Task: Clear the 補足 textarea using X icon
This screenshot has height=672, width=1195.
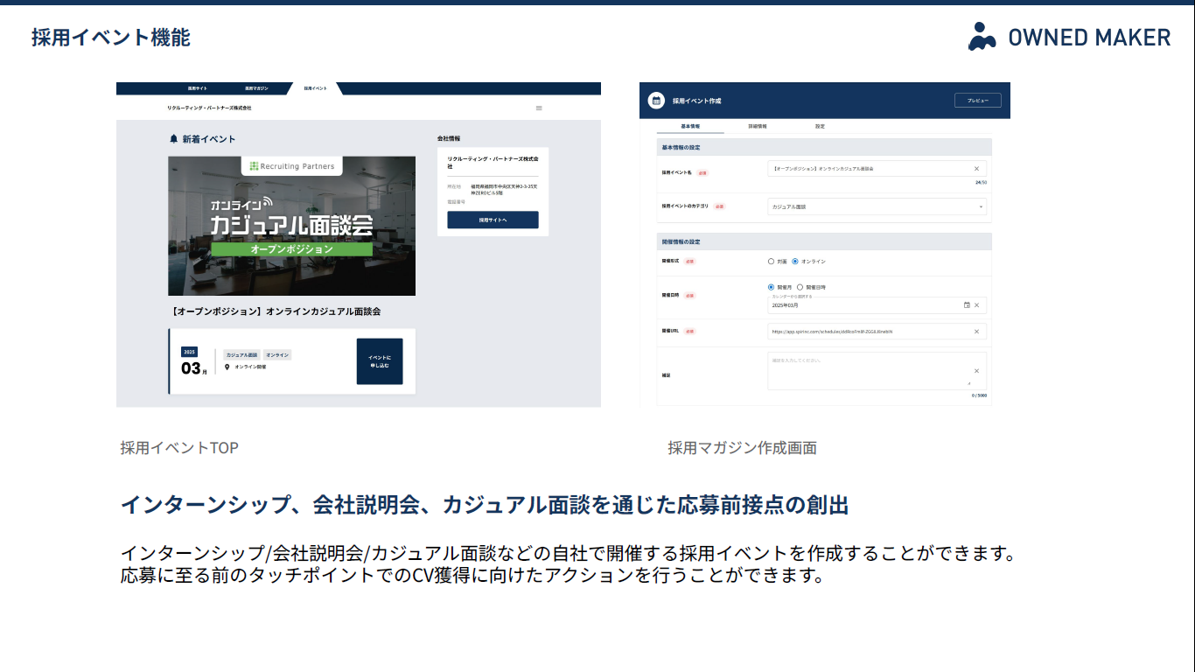Action: (976, 371)
